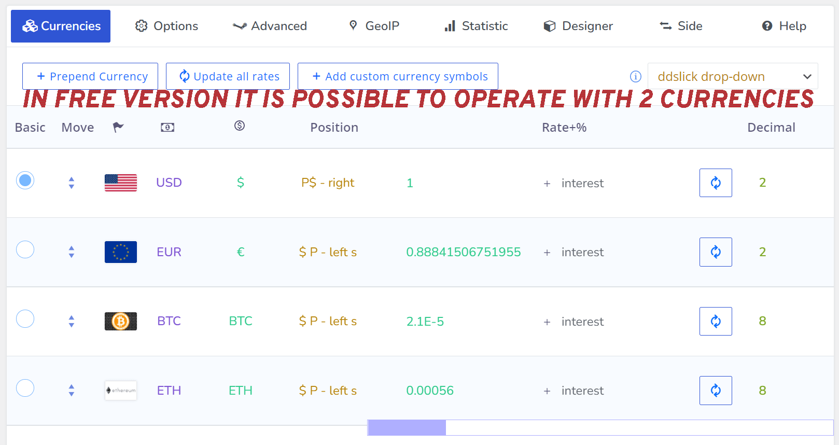
Task: Click the EUR row rate refresh icon
Action: pos(716,252)
